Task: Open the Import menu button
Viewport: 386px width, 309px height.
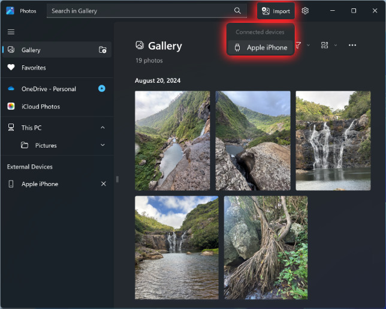Action: (x=276, y=11)
